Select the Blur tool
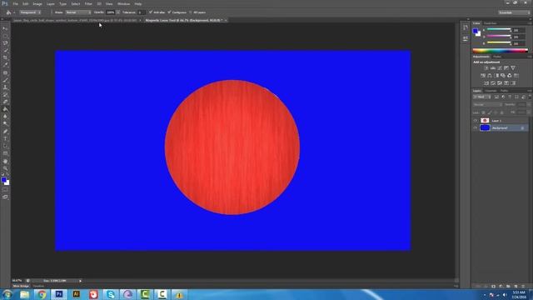The image size is (533, 300). [5, 117]
